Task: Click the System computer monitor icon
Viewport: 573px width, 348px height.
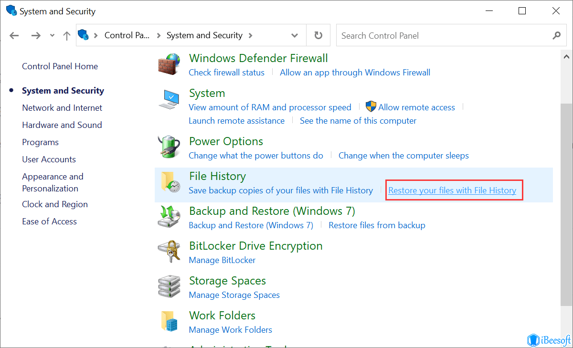Action: [169, 99]
